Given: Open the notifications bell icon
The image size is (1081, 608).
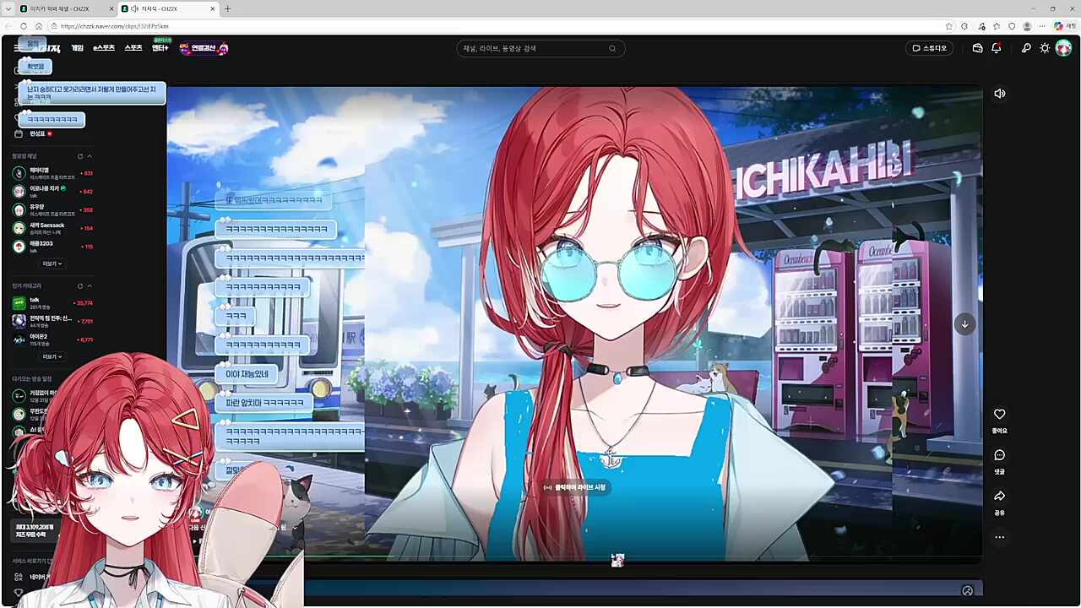Looking at the screenshot, I should (x=997, y=48).
